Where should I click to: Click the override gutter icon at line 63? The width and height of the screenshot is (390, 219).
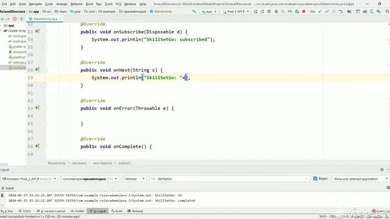point(37,108)
